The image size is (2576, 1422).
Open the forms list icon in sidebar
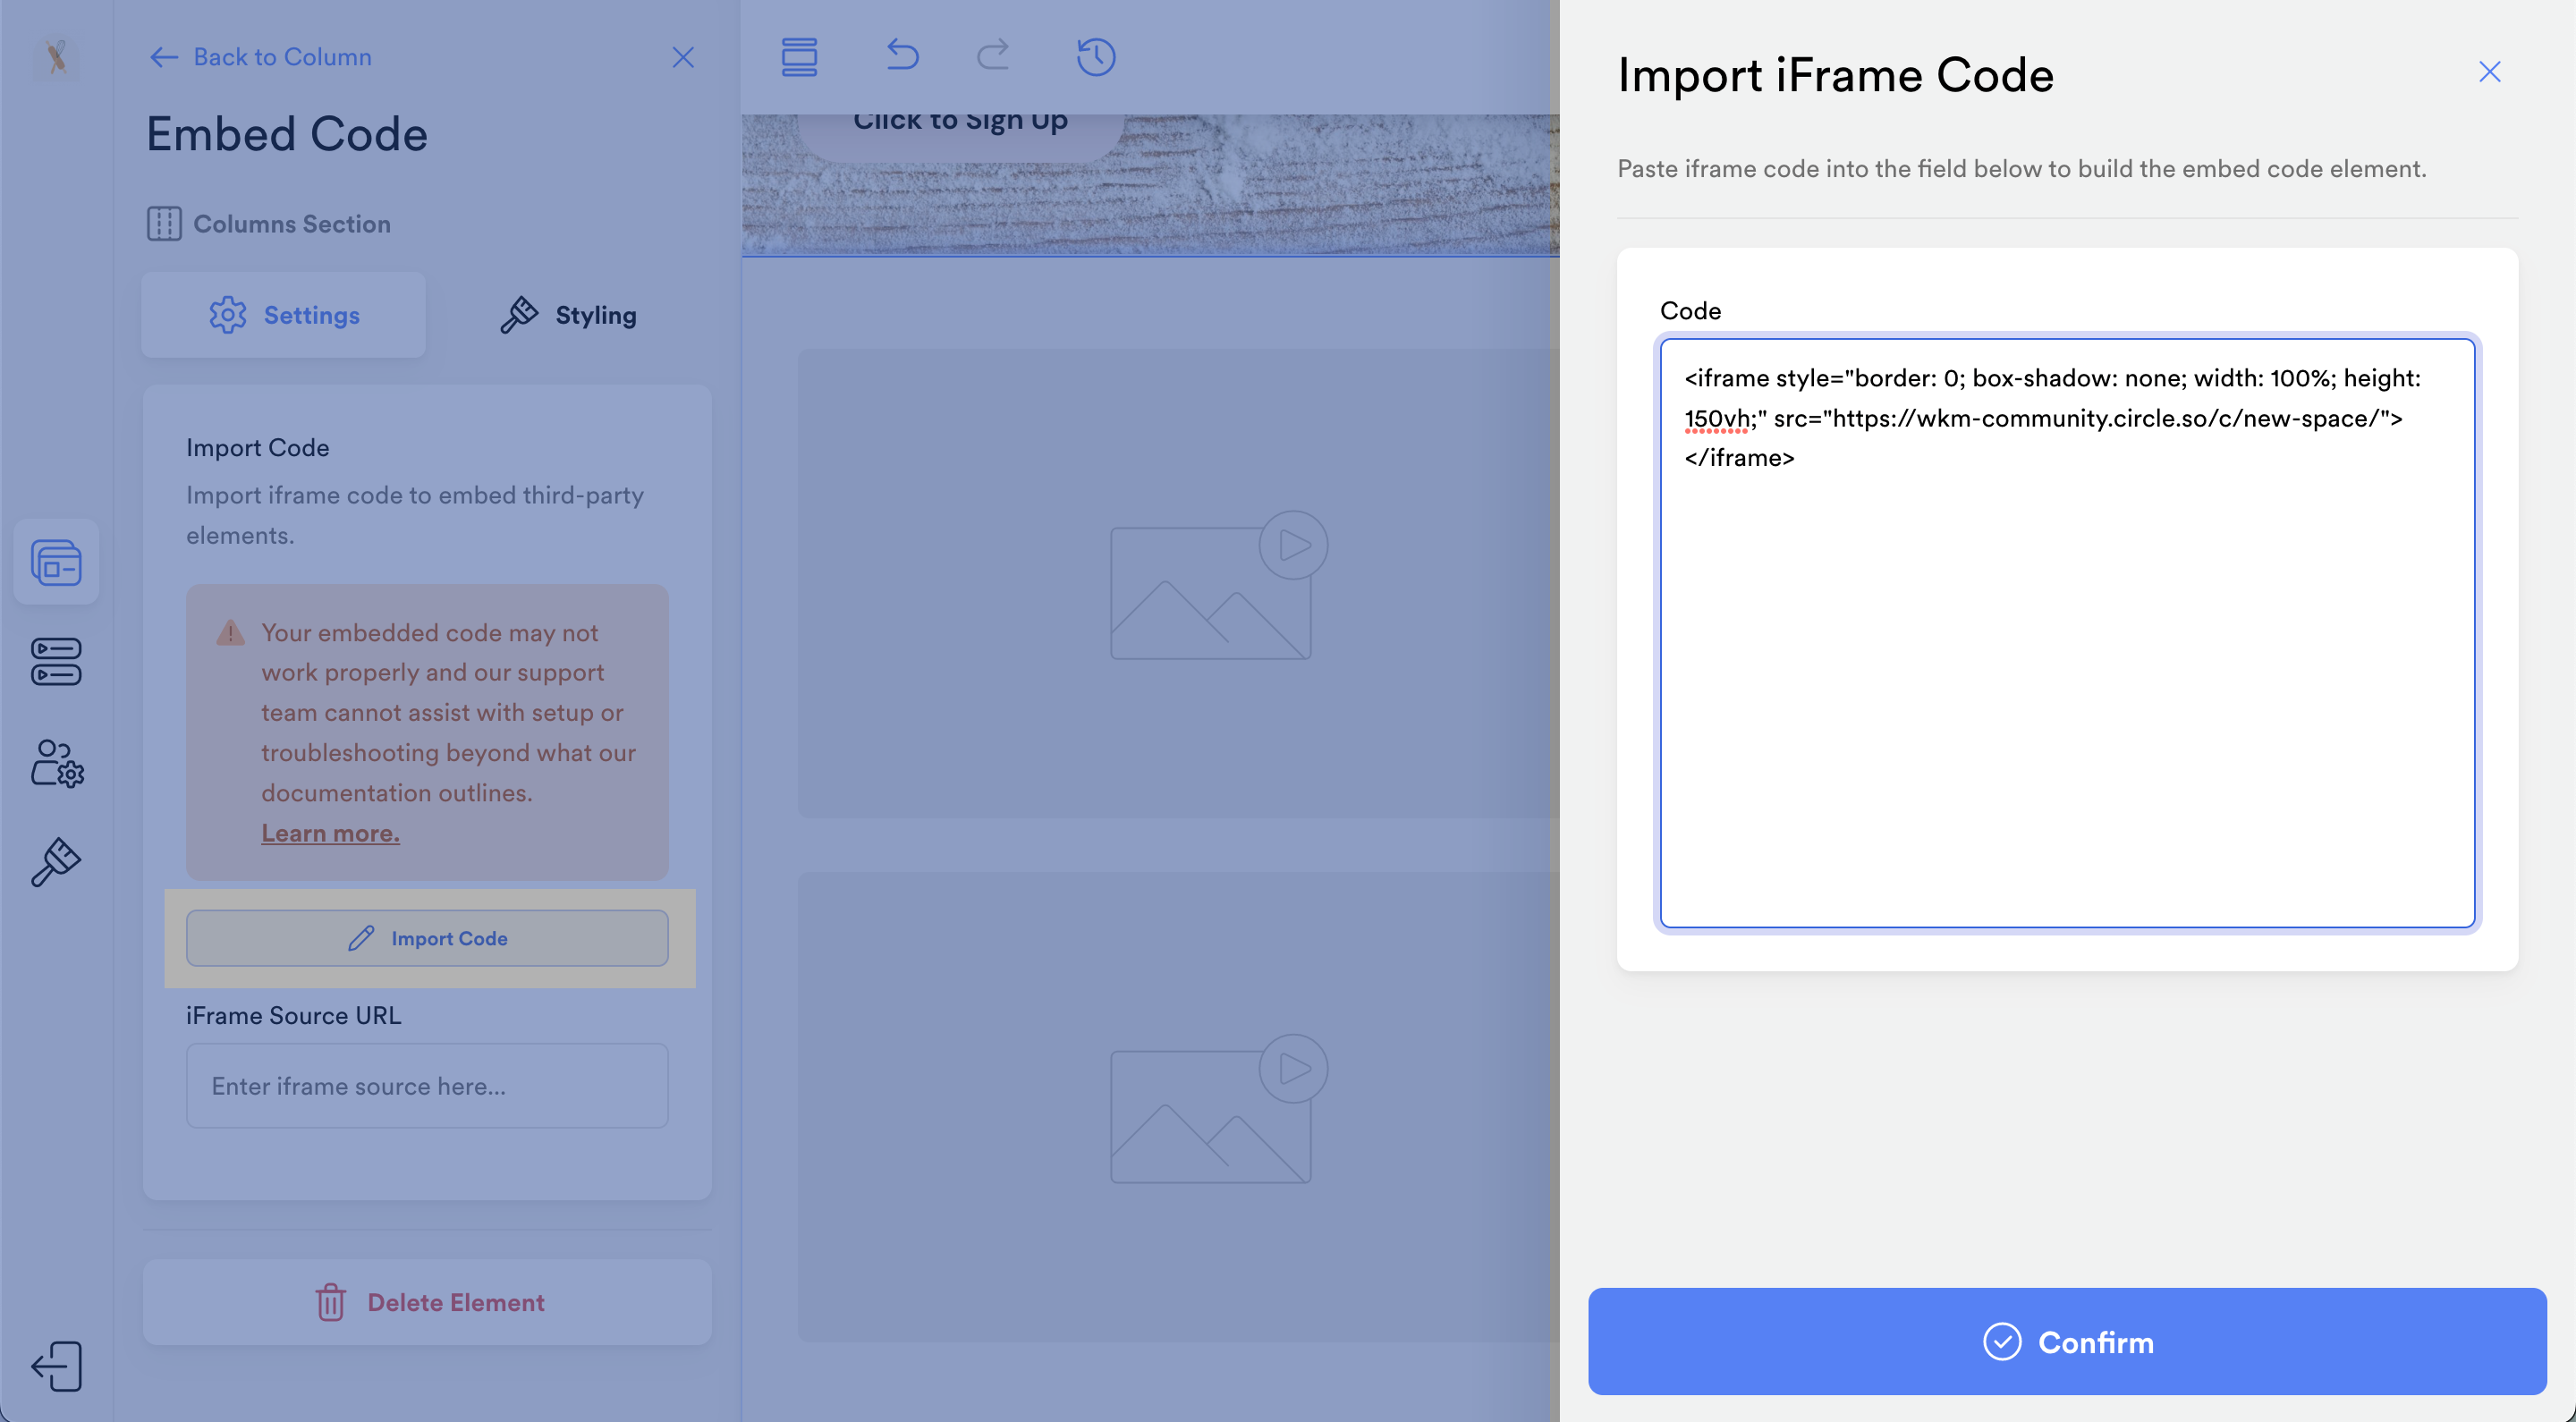click(x=56, y=662)
